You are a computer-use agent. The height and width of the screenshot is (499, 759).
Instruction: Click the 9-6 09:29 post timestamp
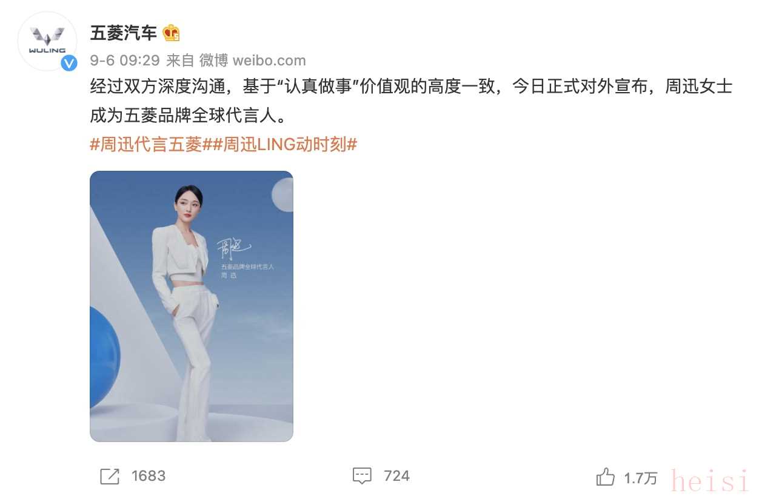click(125, 60)
